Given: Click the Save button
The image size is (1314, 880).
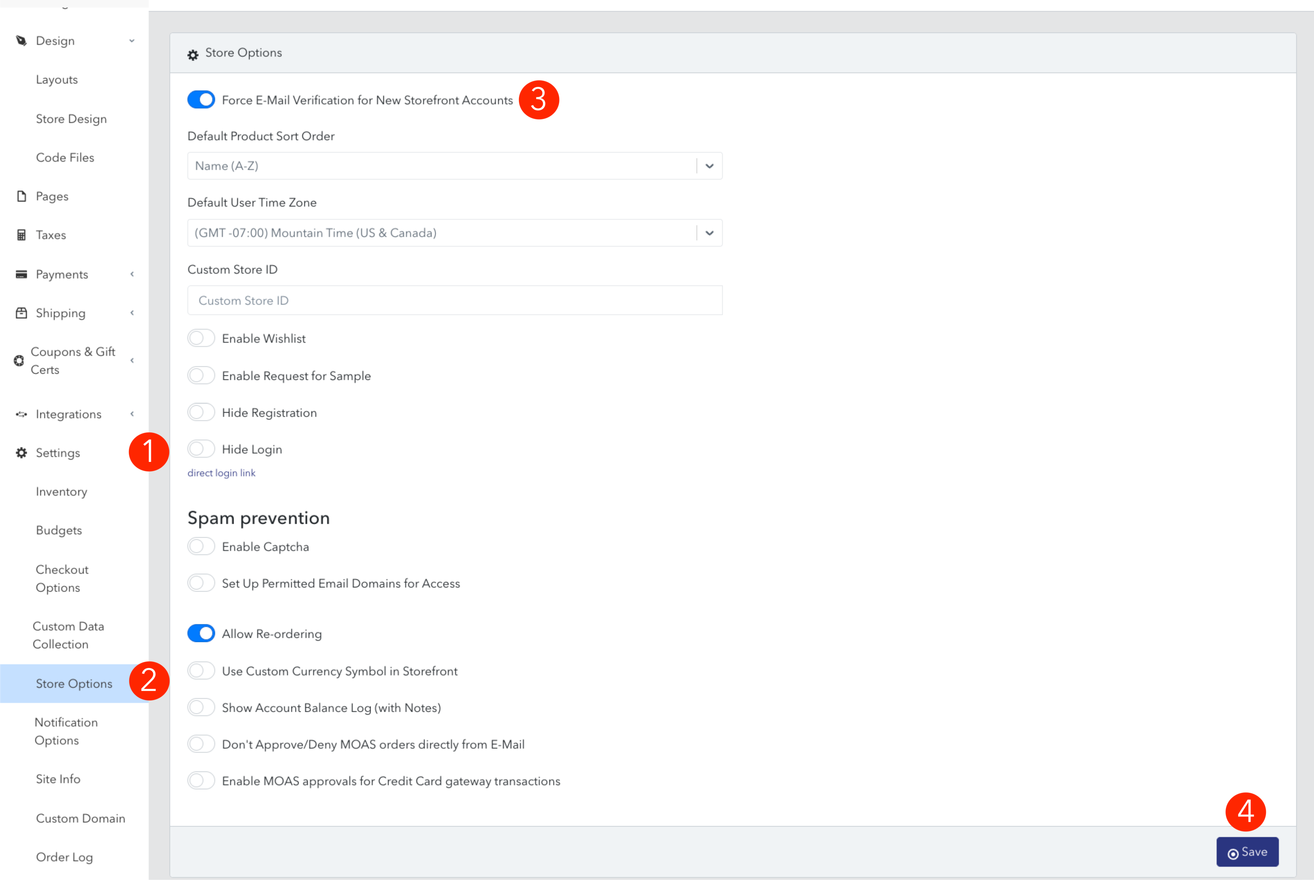Looking at the screenshot, I should pos(1247,852).
